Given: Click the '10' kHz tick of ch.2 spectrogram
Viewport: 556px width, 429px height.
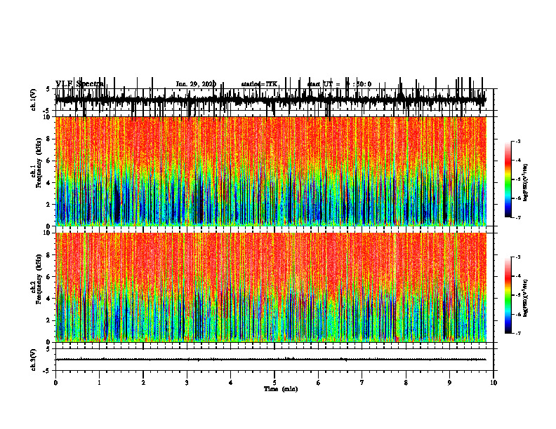Looking at the screenshot, I should tap(47, 233).
